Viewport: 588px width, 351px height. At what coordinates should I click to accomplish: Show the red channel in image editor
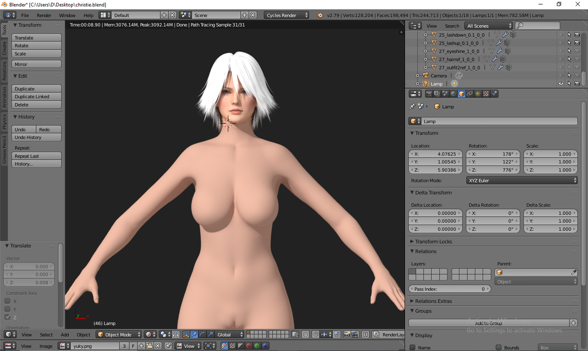click(x=249, y=346)
